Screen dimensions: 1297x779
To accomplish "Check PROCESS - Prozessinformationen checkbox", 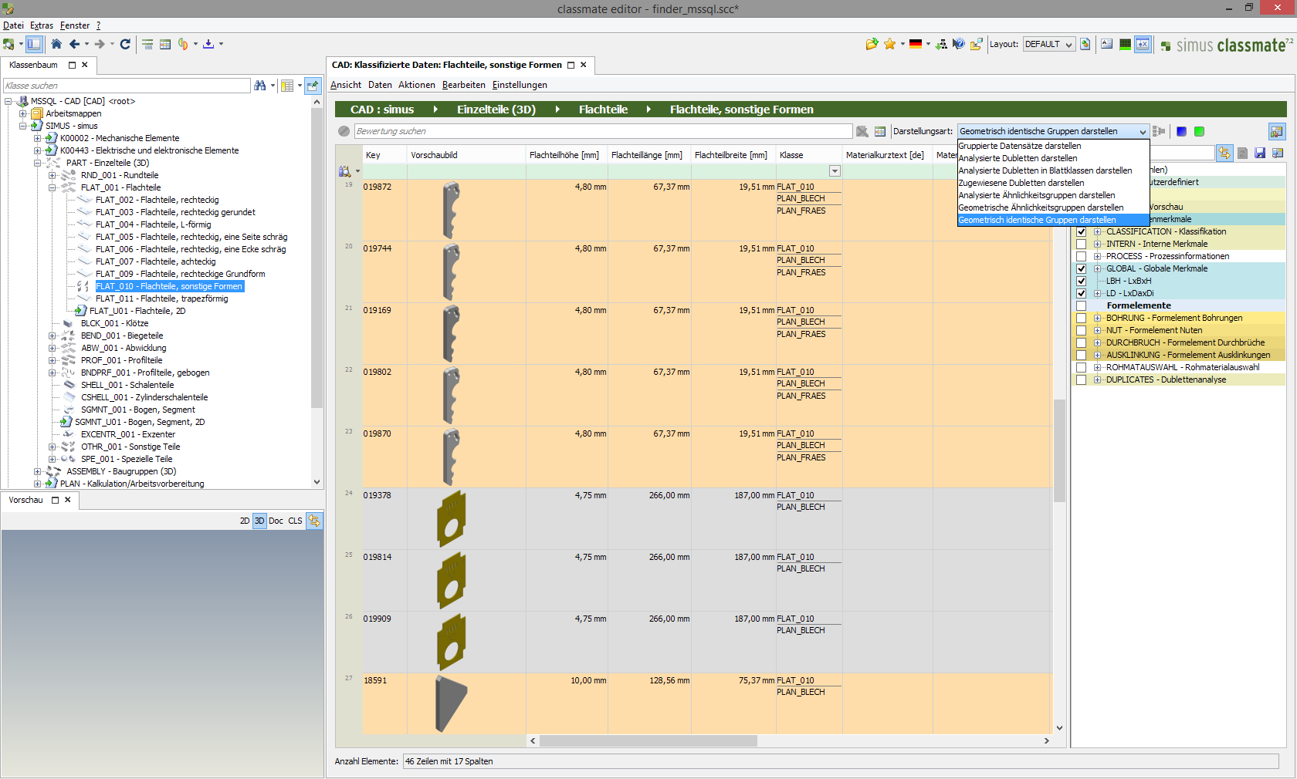I will coord(1081,256).
